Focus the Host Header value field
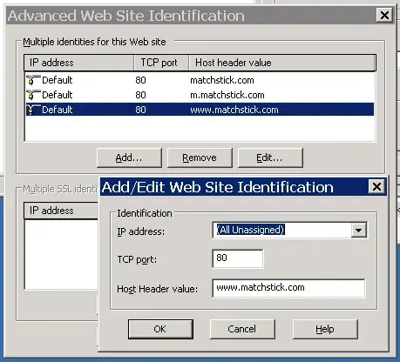Viewport: 400px width, 362px height. coord(288,288)
